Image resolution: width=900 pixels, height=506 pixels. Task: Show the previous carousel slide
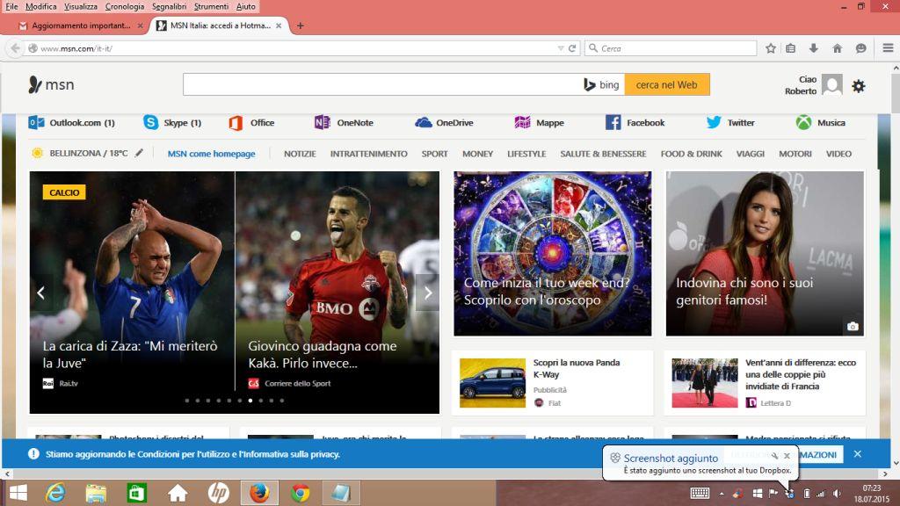pyautogui.click(x=41, y=293)
